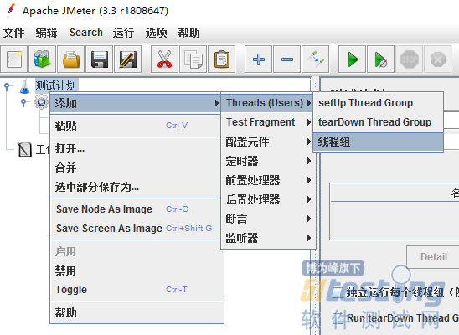Click the Cut scissors icon

pyautogui.click(x=164, y=59)
